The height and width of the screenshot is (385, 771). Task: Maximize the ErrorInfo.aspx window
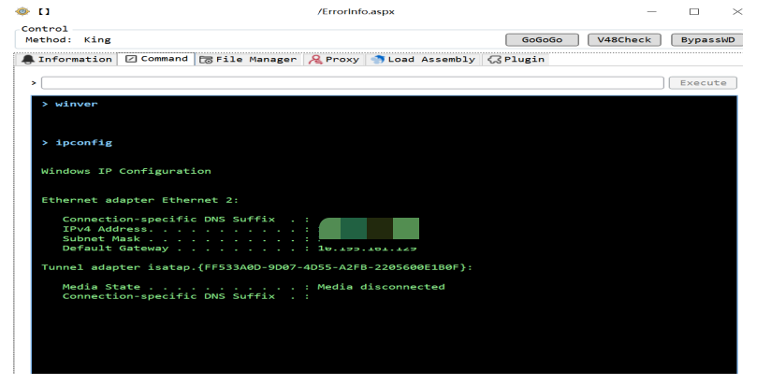pos(693,11)
